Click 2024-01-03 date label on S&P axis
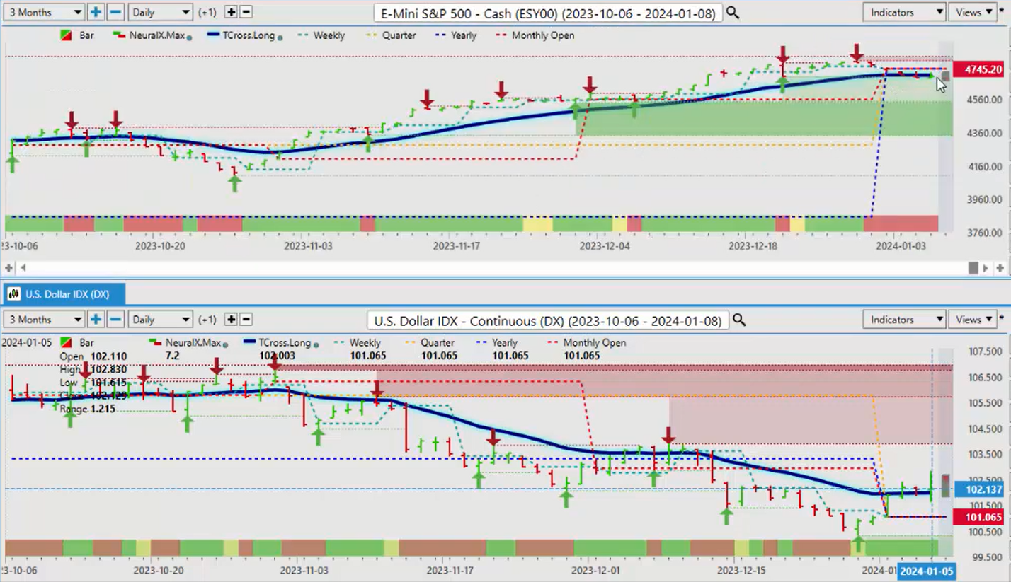The width and height of the screenshot is (1011, 582). click(901, 246)
